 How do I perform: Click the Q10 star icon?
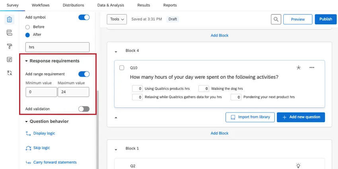point(299,68)
